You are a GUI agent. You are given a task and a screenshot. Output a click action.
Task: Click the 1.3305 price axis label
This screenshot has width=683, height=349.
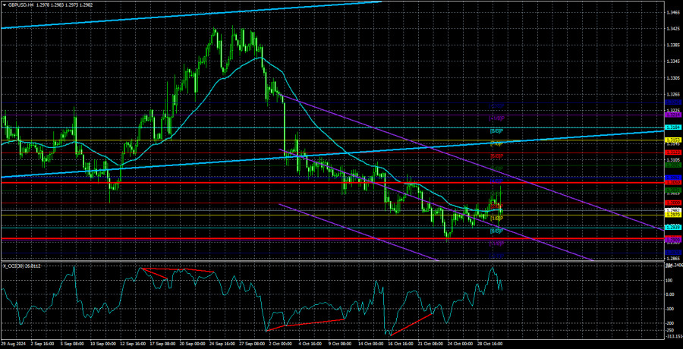tap(672, 78)
